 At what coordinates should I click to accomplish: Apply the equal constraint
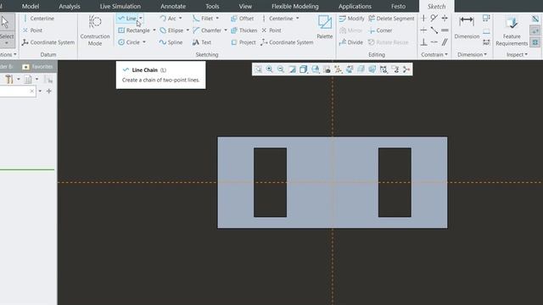(x=445, y=30)
